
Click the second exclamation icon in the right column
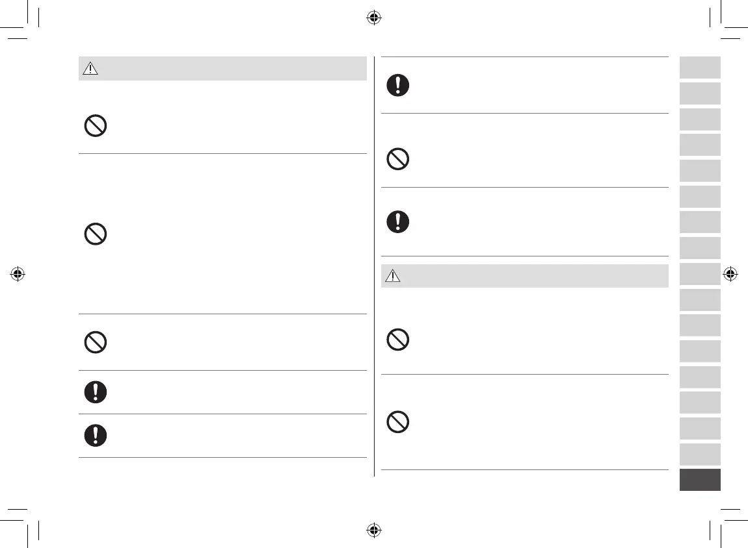click(x=398, y=222)
